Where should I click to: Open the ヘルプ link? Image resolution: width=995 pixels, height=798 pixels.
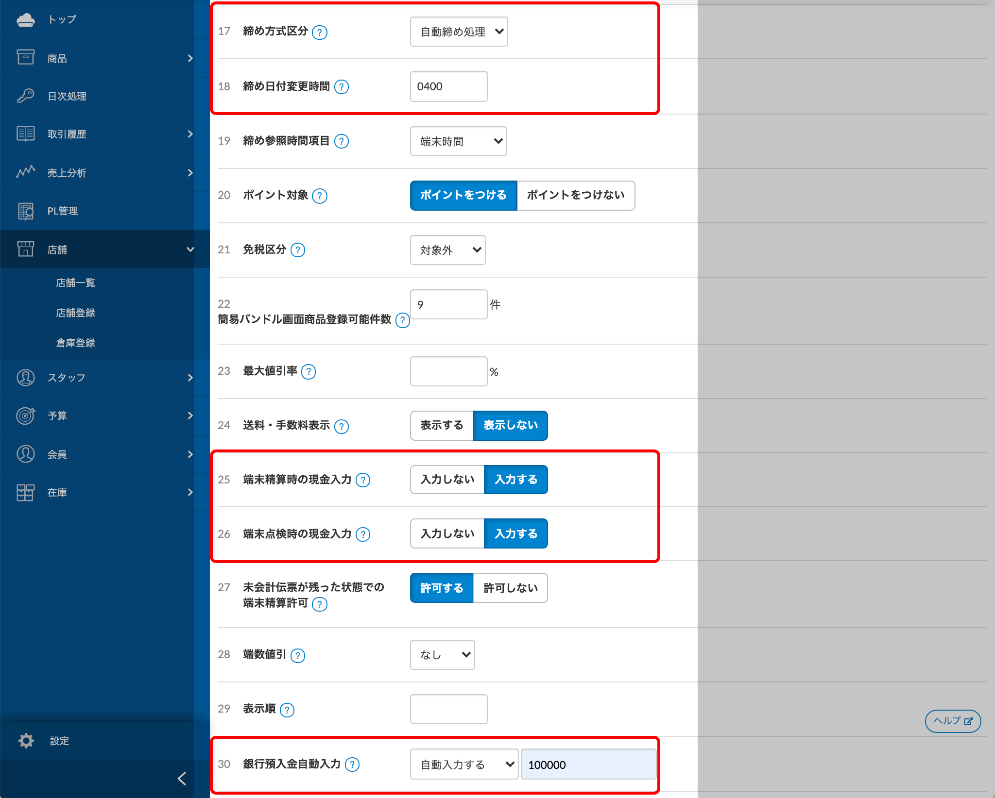tap(952, 721)
